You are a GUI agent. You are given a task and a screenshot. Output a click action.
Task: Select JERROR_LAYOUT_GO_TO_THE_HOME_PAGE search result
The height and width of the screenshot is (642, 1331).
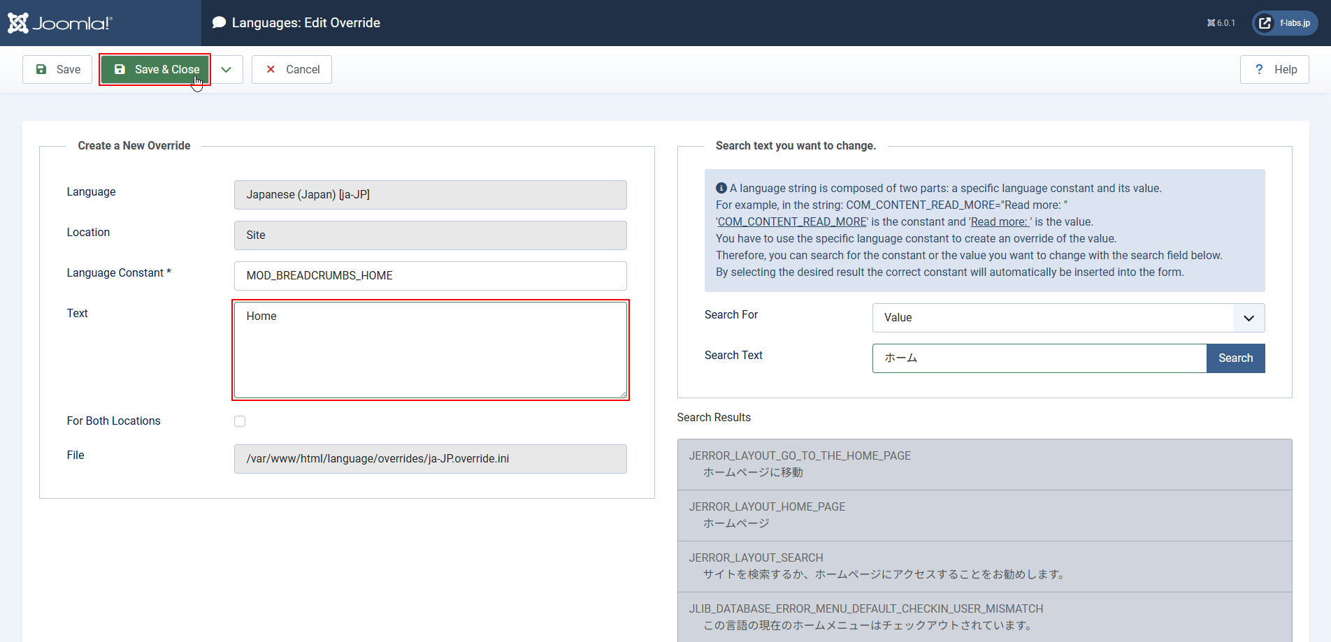[x=984, y=464]
